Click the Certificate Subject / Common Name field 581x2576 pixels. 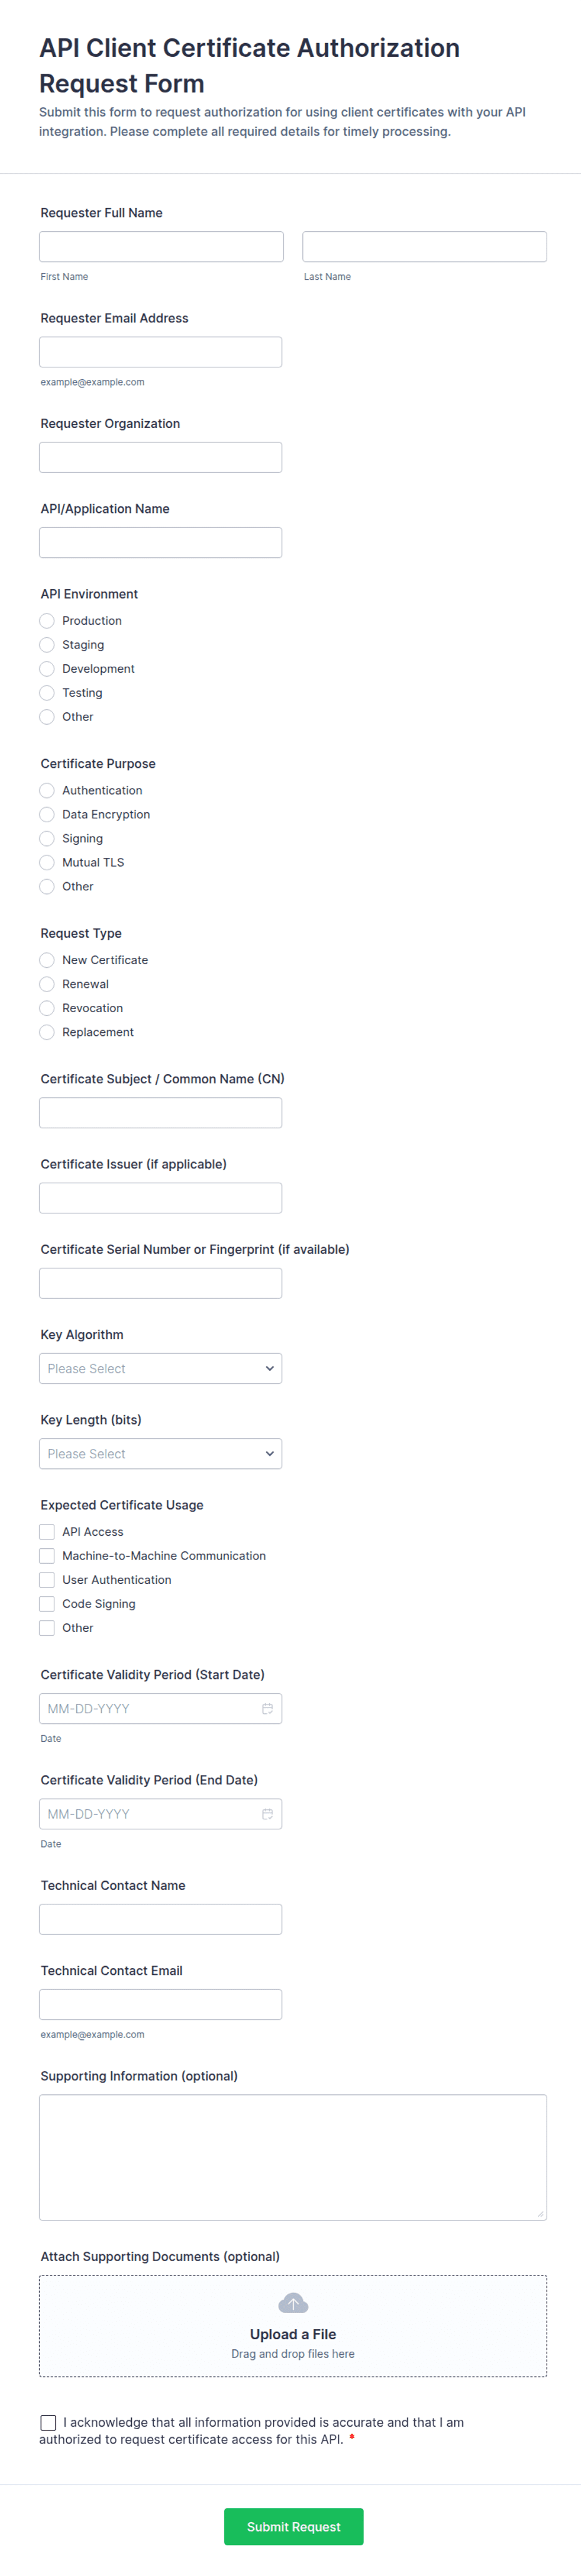tap(160, 1113)
